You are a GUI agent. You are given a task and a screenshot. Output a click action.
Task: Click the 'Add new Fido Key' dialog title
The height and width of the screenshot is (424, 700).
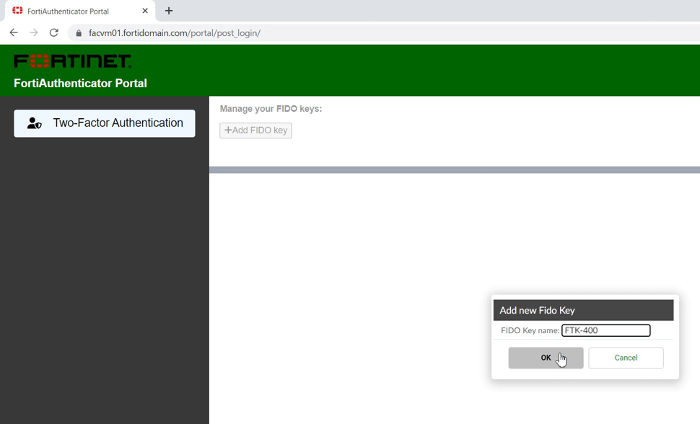[537, 310]
